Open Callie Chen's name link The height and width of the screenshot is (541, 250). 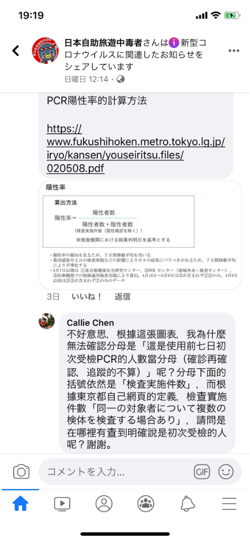click(x=90, y=323)
